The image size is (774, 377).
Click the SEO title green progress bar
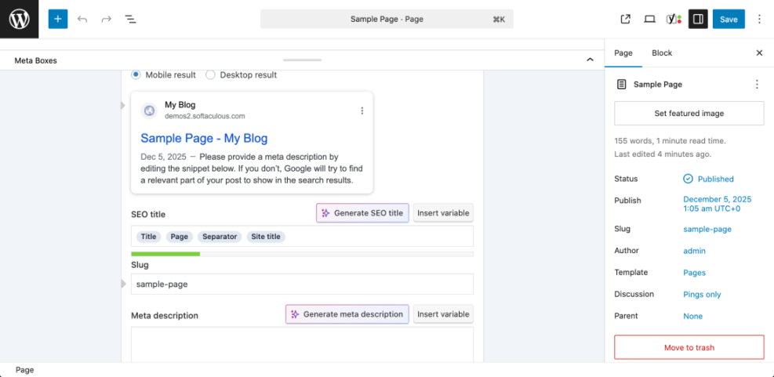(165, 254)
